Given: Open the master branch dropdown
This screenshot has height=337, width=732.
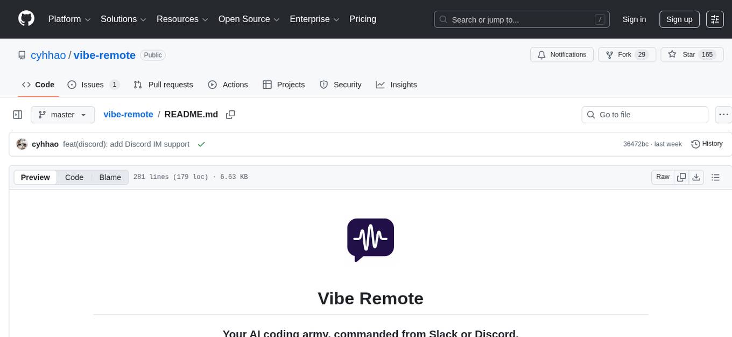Looking at the screenshot, I should click(62, 114).
